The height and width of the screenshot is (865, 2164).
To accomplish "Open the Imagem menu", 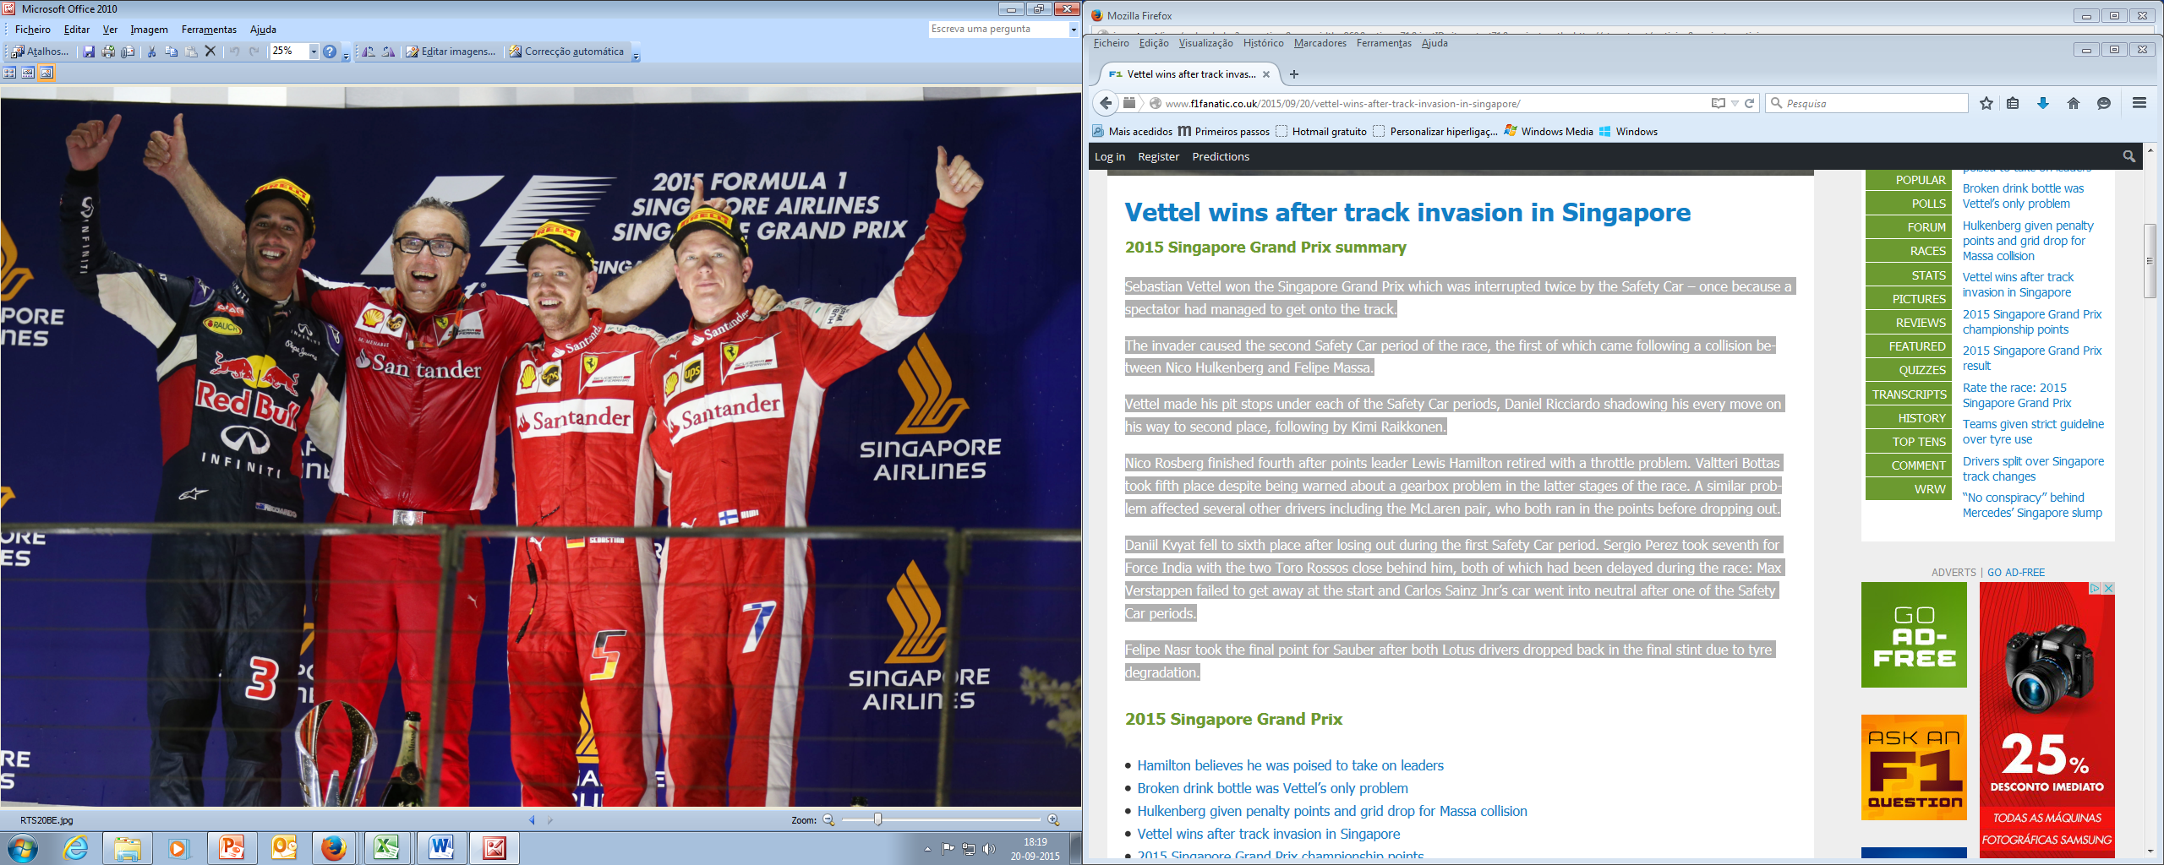I will pos(149,30).
